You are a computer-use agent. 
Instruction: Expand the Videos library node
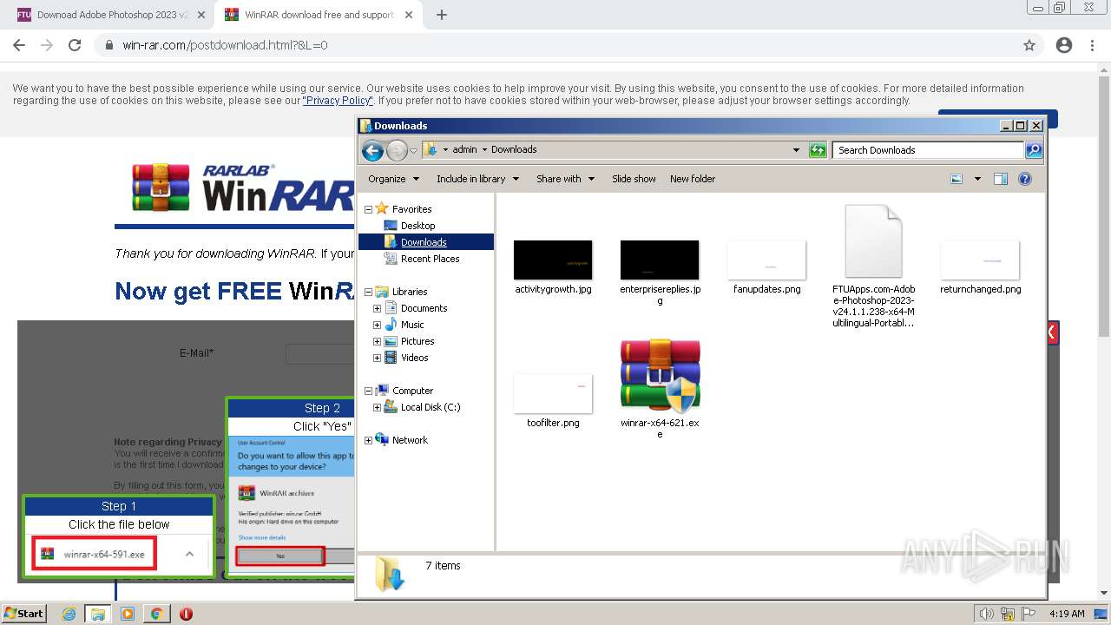(x=377, y=358)
